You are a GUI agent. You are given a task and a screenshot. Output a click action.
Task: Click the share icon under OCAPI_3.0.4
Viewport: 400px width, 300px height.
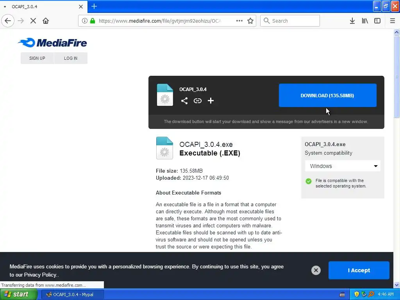pos(184,101)
